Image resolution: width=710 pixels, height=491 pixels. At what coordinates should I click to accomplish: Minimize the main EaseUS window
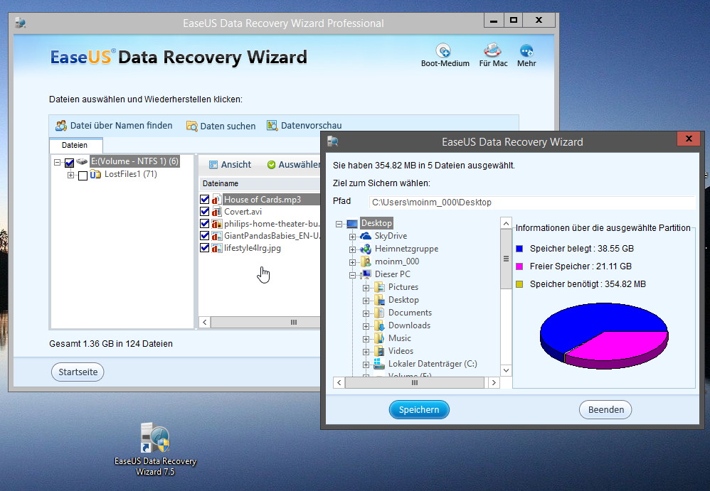point(494,21)
